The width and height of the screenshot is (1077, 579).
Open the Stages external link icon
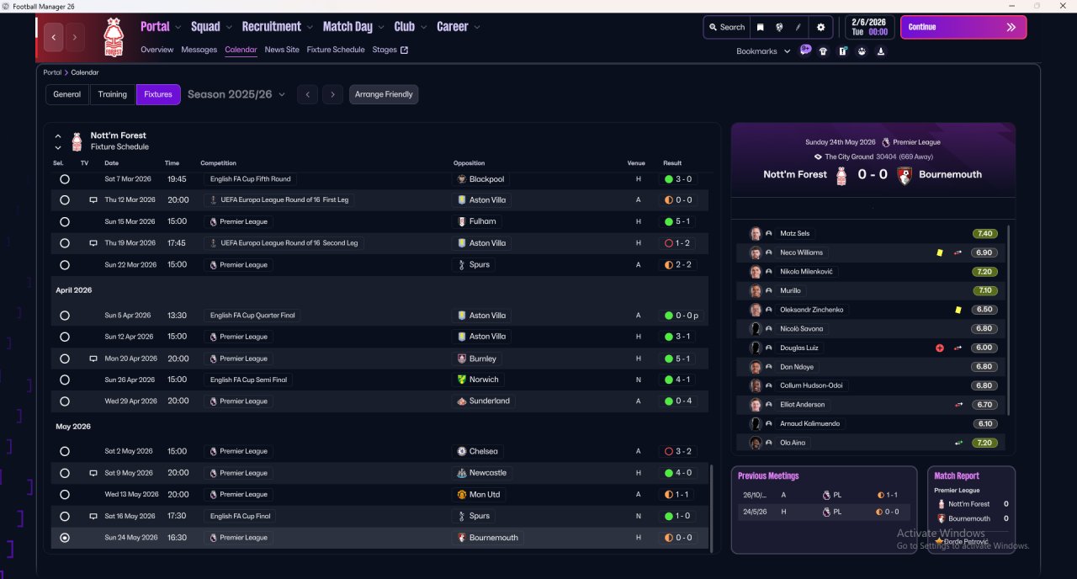pyautogui.click(x=404, y=50)
